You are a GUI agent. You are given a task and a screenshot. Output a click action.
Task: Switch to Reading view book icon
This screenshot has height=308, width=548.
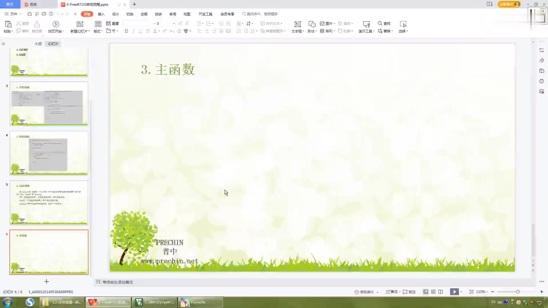point(441,292)
